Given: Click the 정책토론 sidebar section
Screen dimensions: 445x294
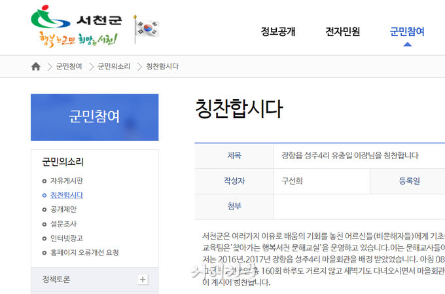Looking at the screenshot, I should point(94,280).
